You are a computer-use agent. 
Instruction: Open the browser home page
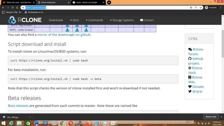pos(17,7)
